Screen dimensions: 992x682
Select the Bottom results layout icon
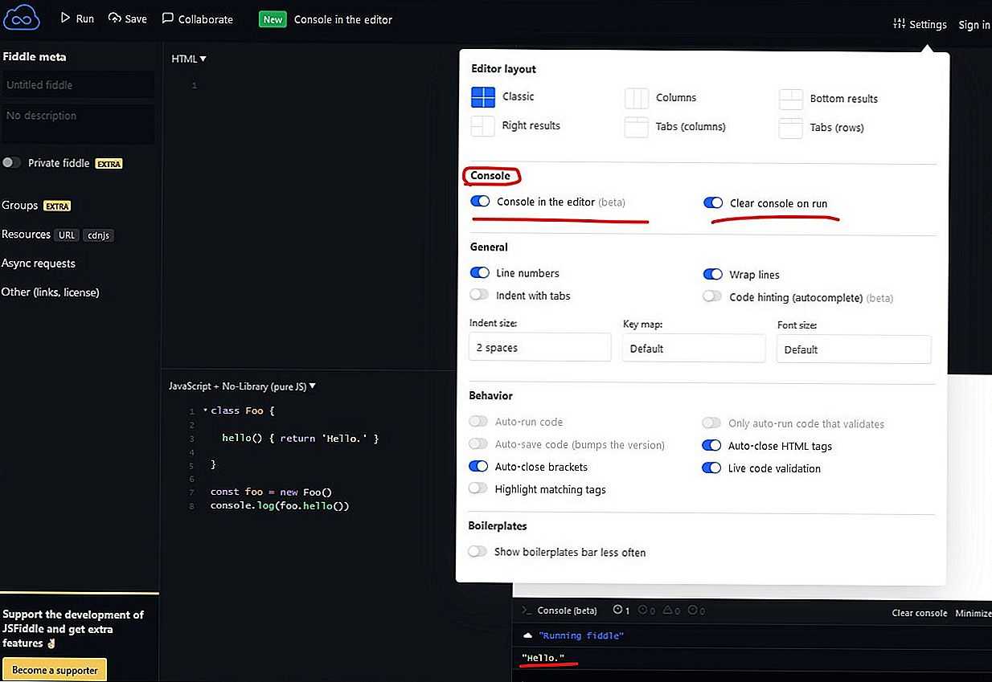pos(790,99)
